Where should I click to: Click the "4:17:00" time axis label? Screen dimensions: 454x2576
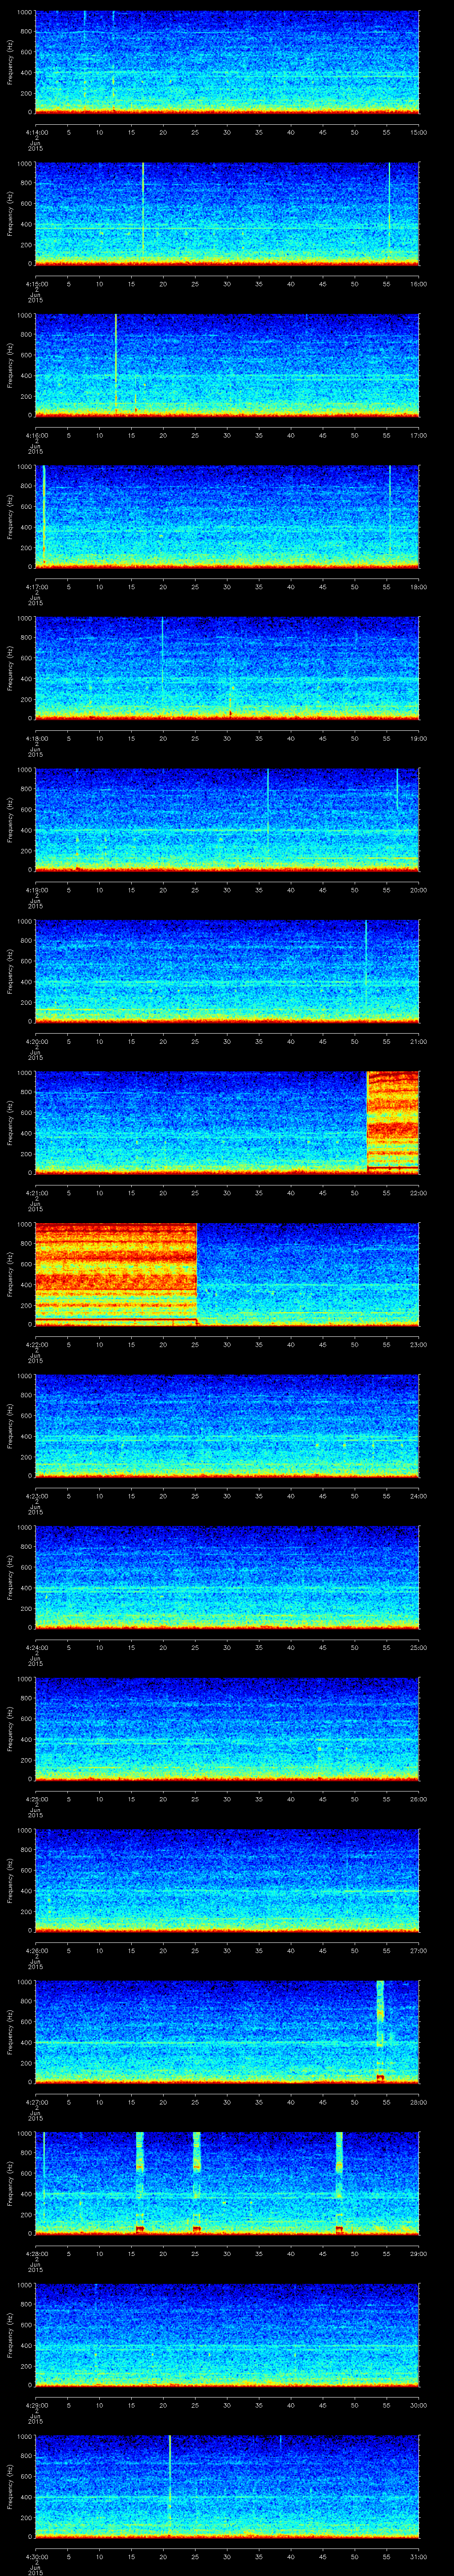36,586
